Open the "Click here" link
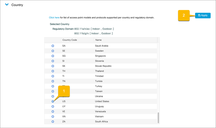This screenshot has height=128, width=216. [54, 18]
